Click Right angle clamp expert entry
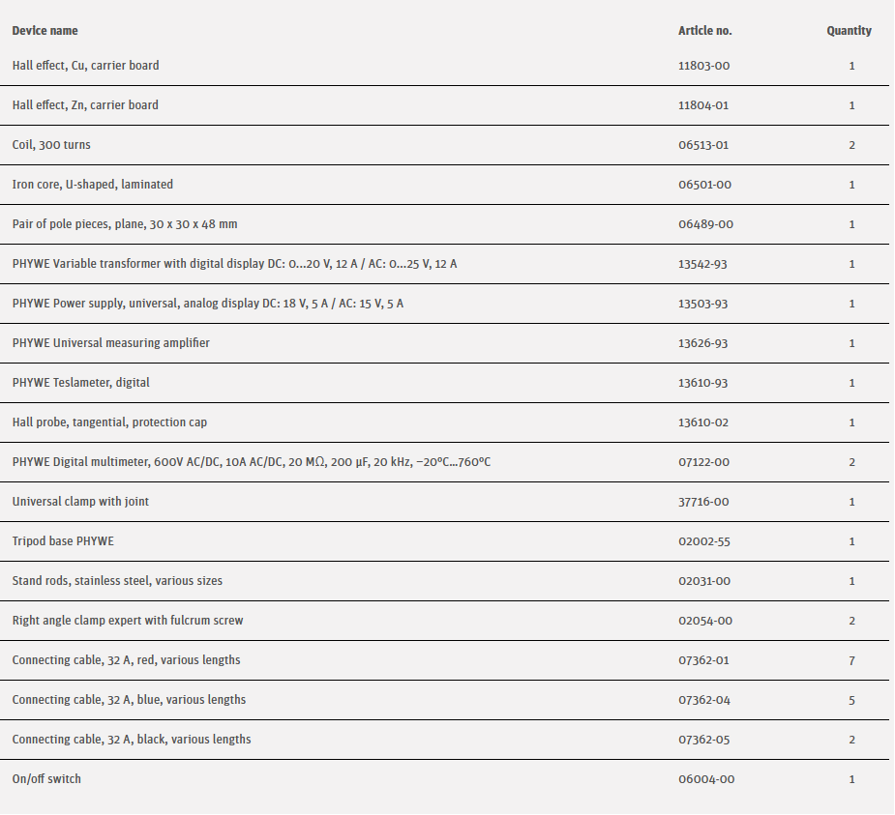895x815 pixels. point(128,621)
